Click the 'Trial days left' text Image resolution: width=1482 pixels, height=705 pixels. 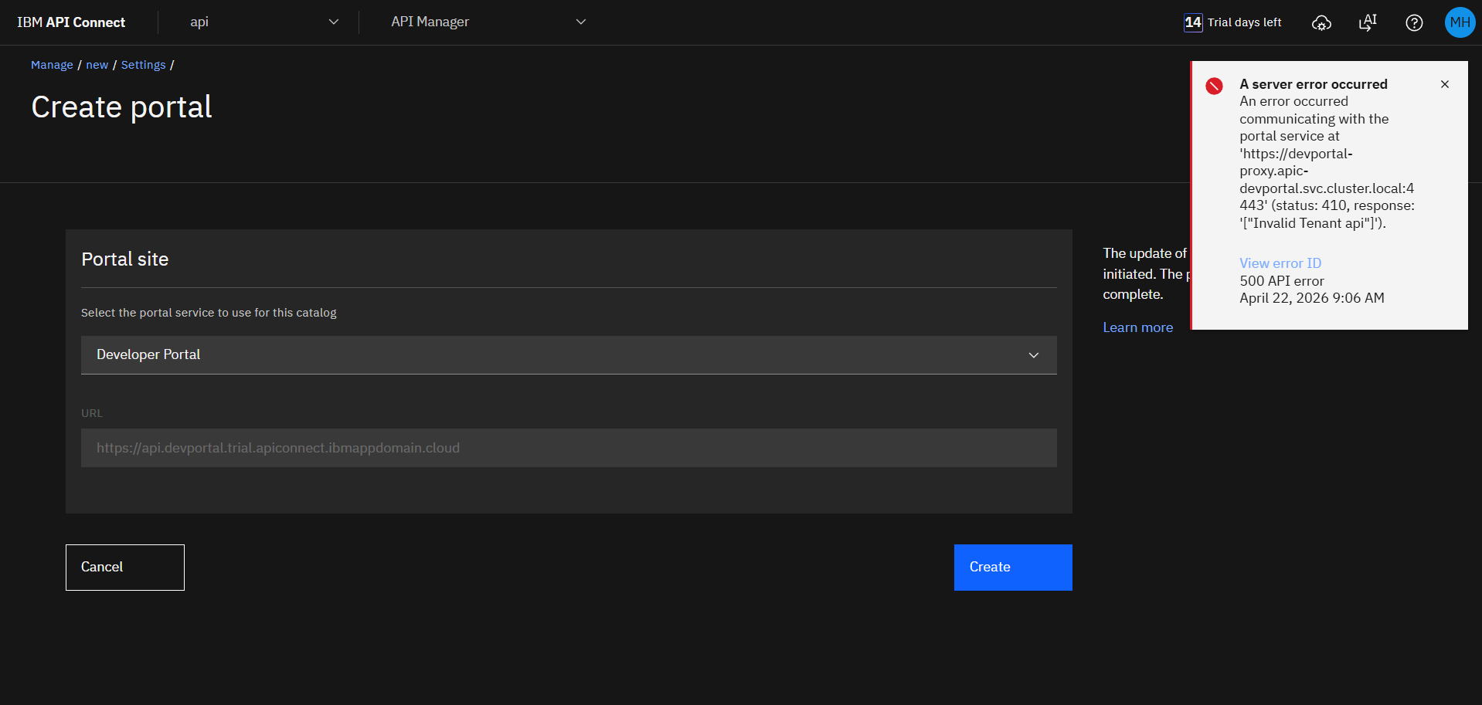click(x=1244, y=22)
